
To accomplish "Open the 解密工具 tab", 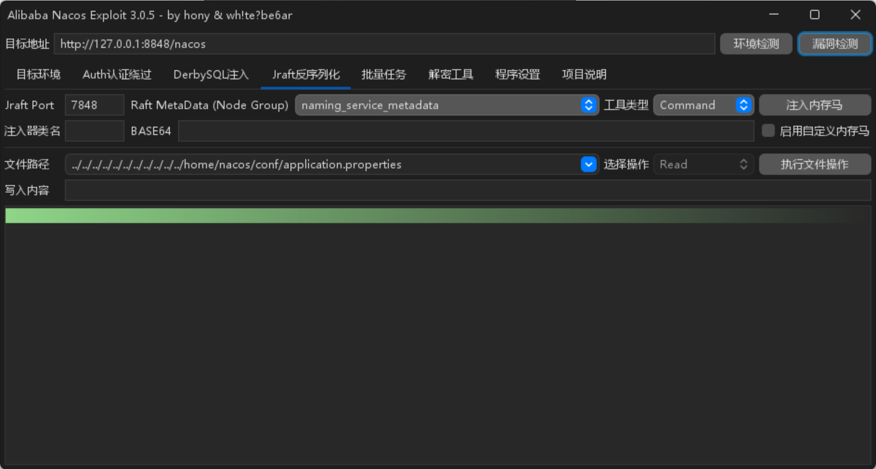I will click(x=451, y=75).
